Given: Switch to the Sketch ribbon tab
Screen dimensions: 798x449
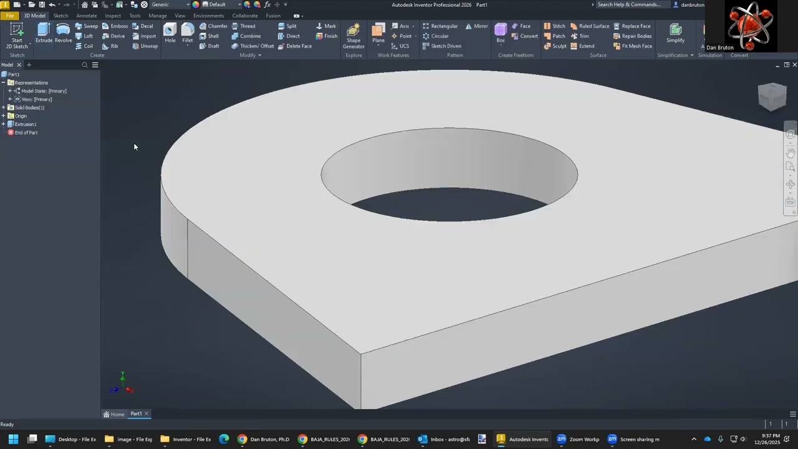Looking at the screenshot, I should (60, 16).
